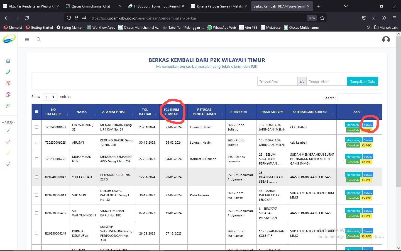The height and width of the screenshot is (251, 401).
Task: Click the red checkmark under PJSR
Action: (x=8, y=142)
